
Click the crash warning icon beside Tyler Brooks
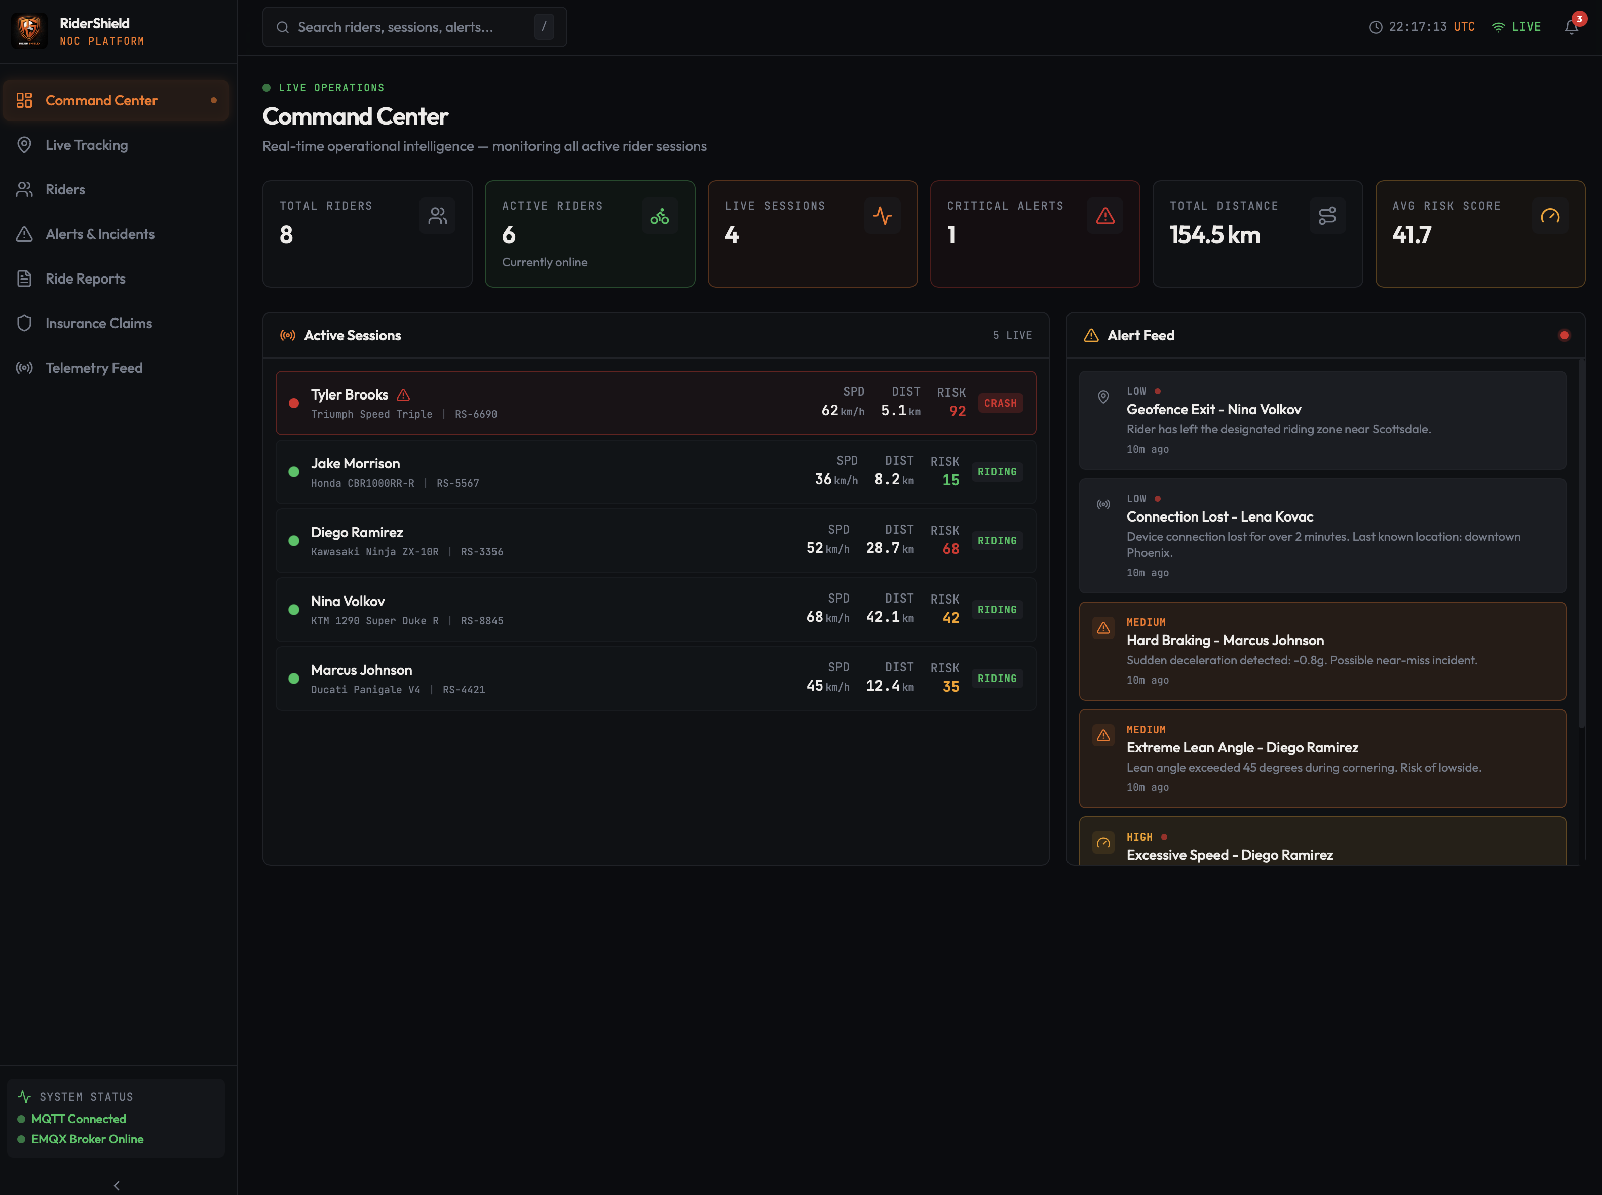click(404, 394)
